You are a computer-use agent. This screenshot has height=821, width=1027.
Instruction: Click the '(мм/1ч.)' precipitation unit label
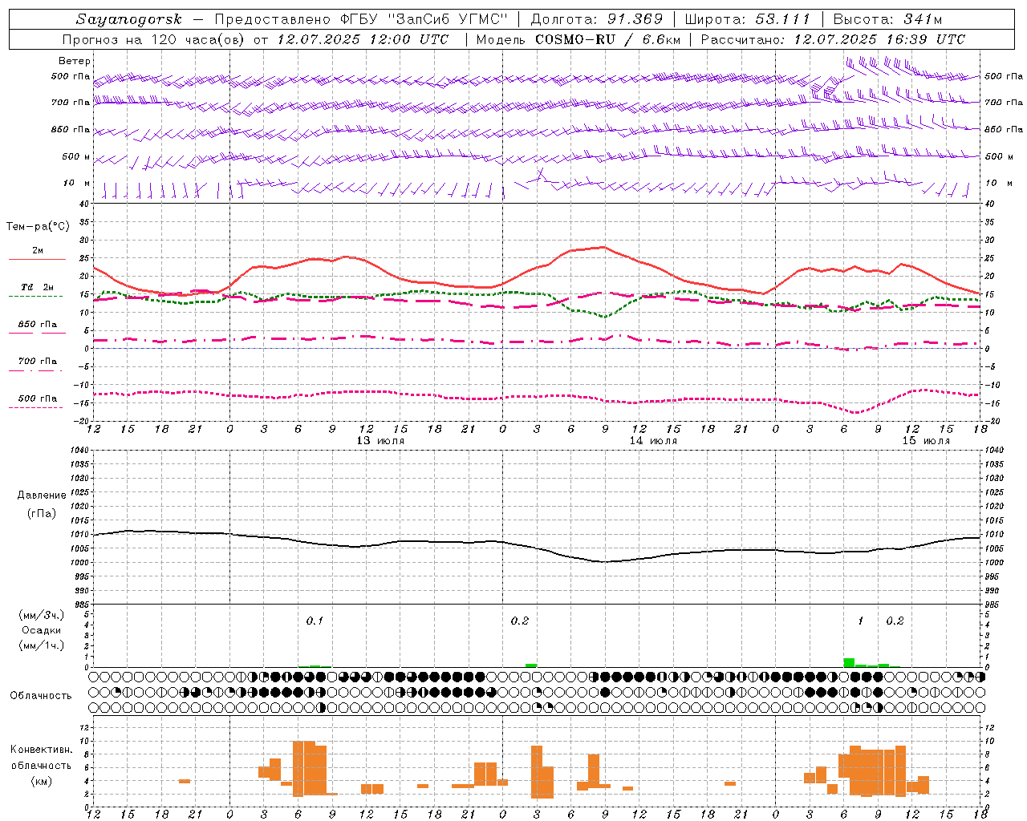pyautogui.click(x=42, y=645)
